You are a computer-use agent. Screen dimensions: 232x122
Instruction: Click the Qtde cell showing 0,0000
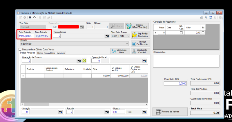click(x=101, y=76)
